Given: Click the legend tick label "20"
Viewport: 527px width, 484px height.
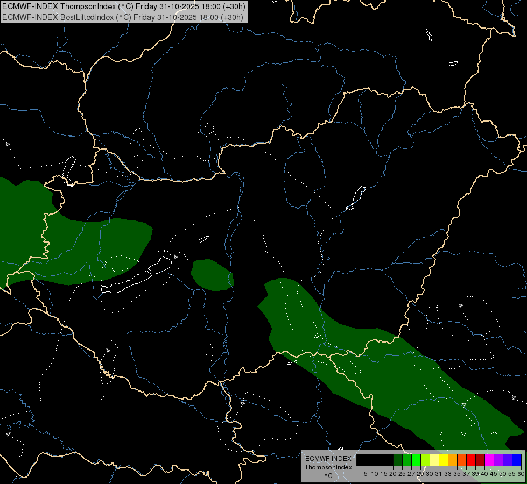Looking at the screenshot, I should (x=394, y=474).
